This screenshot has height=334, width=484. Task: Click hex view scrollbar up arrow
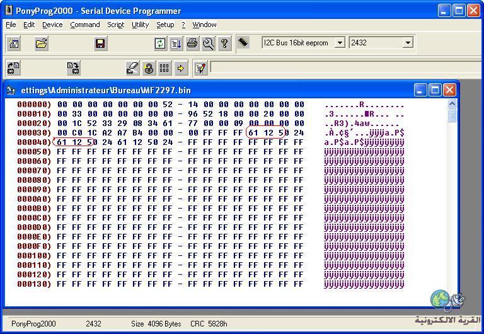tap(452, 104)
